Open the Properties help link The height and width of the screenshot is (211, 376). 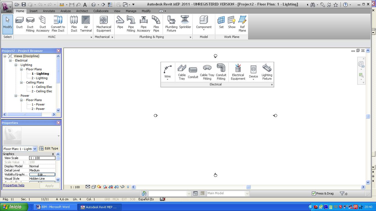[x=14, y=185]
